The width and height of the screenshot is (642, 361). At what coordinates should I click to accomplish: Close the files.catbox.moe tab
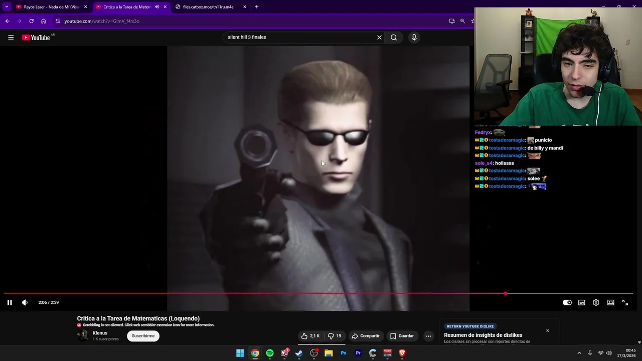pyautogui.click(x=245, y=7)
